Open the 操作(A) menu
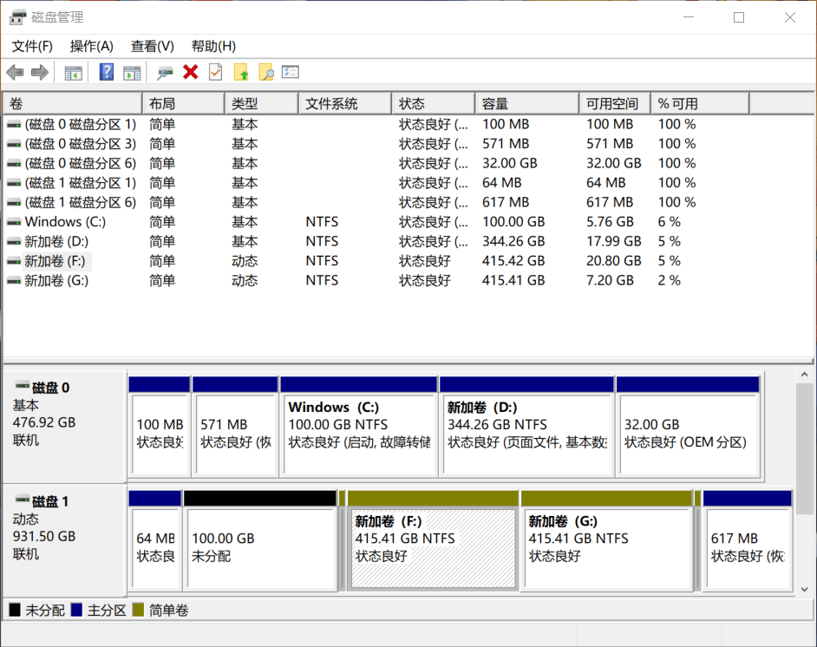This screenshot has width=817, height=647. coord(92,46)
